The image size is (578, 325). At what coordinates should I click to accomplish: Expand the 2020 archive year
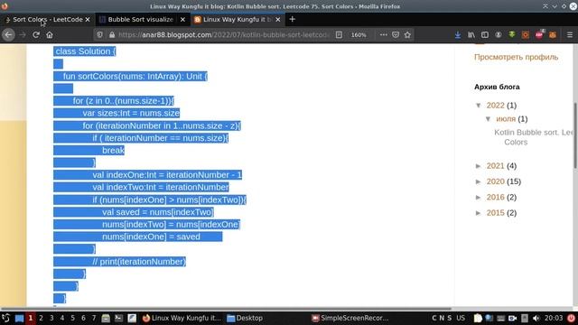tap(479, 181)
